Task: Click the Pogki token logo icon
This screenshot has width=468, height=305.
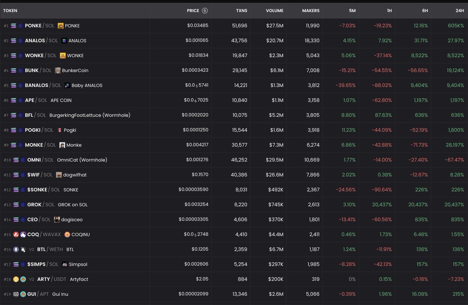Action: click(x=60, y=130)
